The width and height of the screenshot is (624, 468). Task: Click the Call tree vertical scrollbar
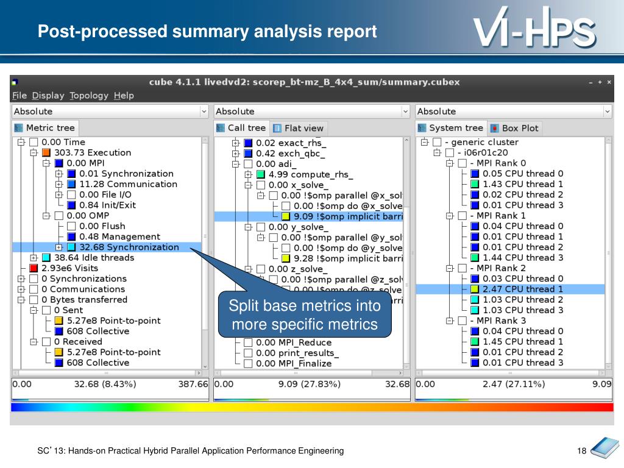(x=406, y=253)
